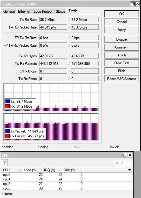Select the cpu3 row in CPU list
Screen dimensions: 141x198
tap(67, 188)
